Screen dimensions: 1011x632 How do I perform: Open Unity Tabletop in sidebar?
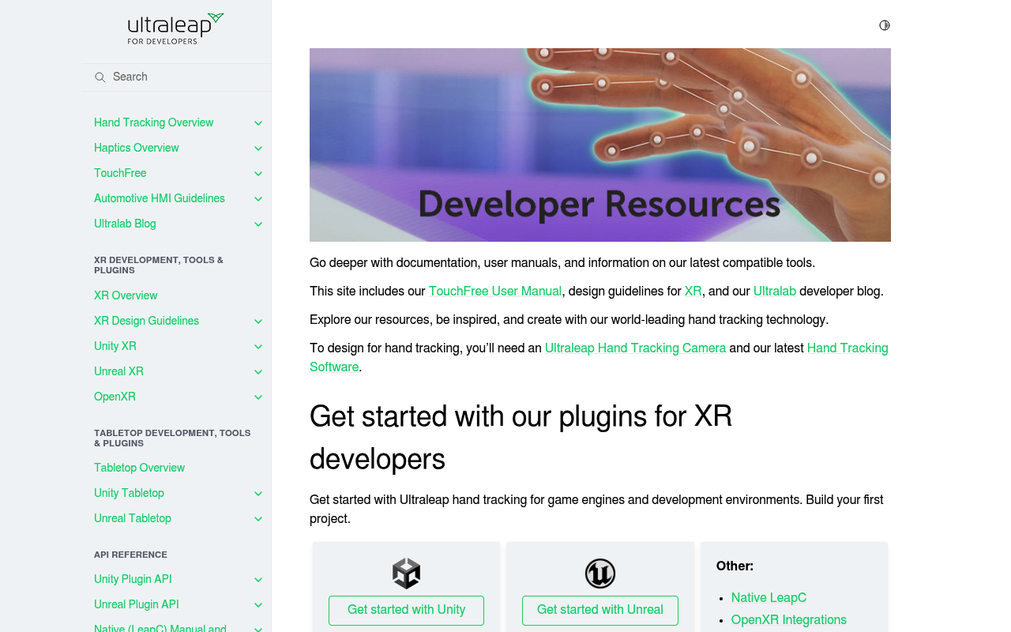click(129, 493)
